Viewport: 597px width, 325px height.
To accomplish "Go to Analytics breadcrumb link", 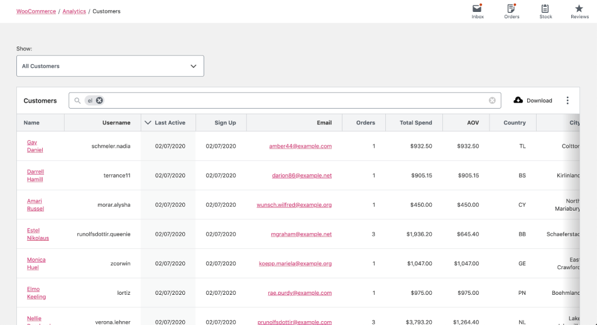I will point(74,11).
